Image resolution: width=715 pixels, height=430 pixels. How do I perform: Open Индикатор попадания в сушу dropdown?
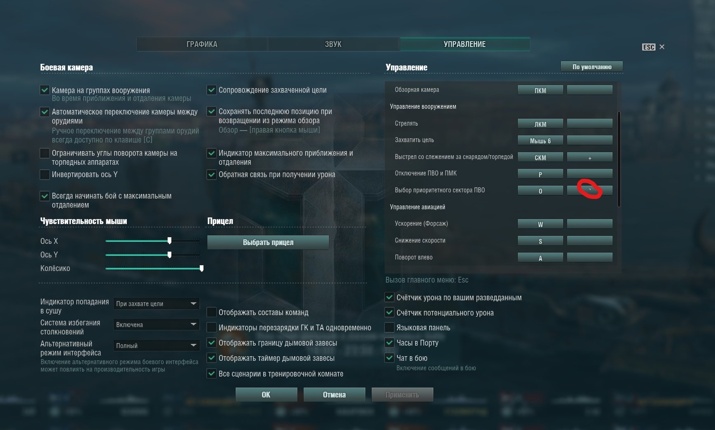(157, 304)
